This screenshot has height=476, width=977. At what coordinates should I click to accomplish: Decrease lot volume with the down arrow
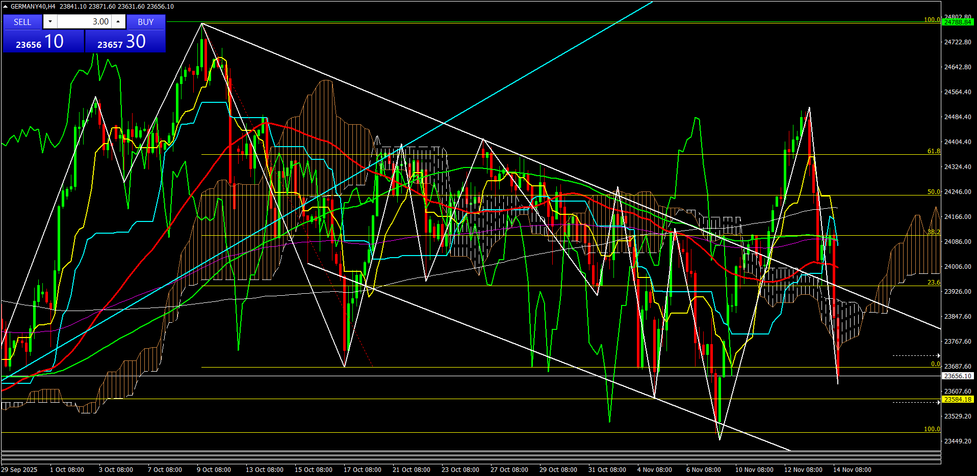tap(50, 21)
